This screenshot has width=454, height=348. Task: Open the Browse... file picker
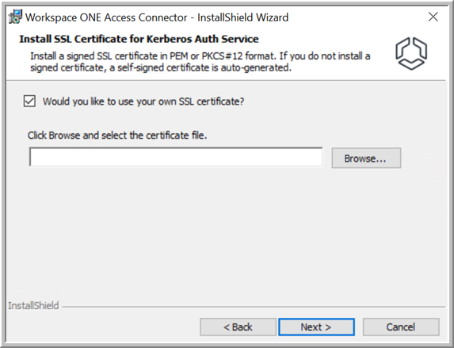click(x=366, y=158)
